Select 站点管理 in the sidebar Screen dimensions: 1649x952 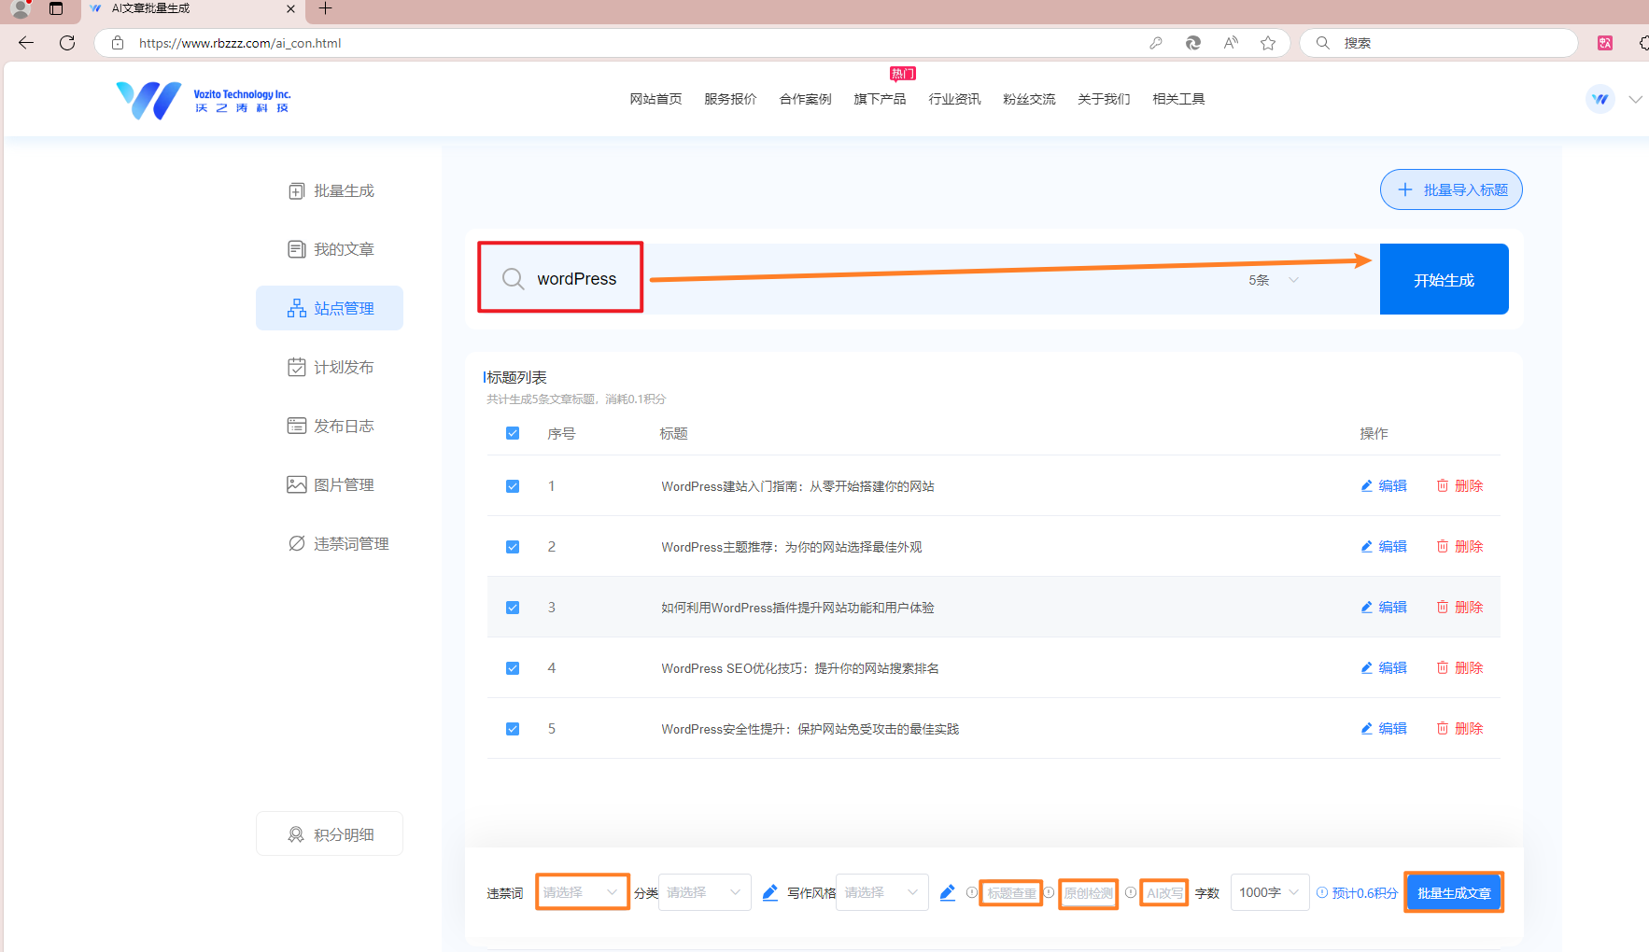tap(330, 308)
